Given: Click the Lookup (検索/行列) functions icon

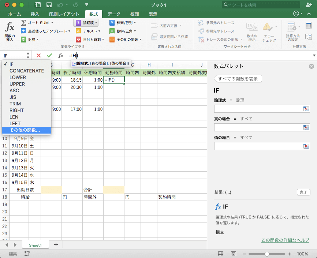Looking at the screenshot, I should 112,23.
